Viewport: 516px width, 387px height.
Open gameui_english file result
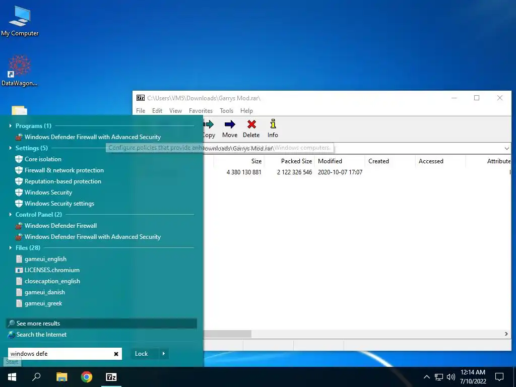point(41,259)
